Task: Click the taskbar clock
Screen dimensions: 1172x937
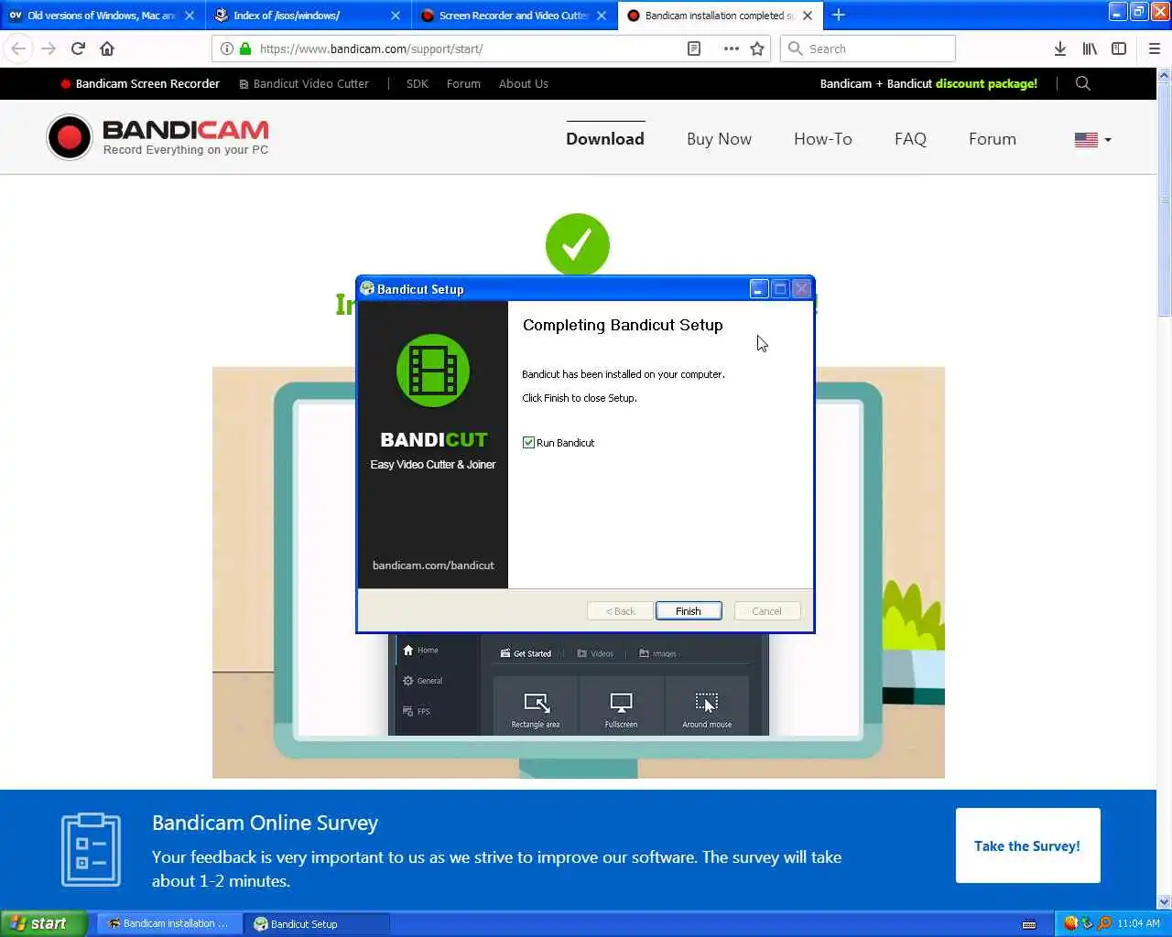Action: (x=1138, y=923)
